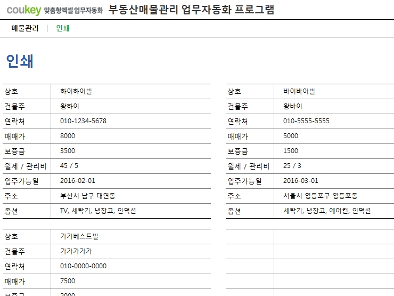Click 월세 / 관리비 label beside 25 / 3
394x296 pixels.
coord(249,166)
